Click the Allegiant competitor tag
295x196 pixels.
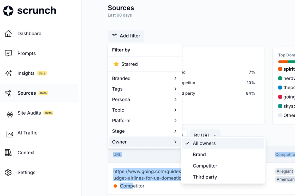click(285, 171)
